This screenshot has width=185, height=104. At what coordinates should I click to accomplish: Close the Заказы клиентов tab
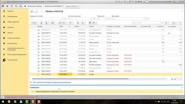point(78,6)
